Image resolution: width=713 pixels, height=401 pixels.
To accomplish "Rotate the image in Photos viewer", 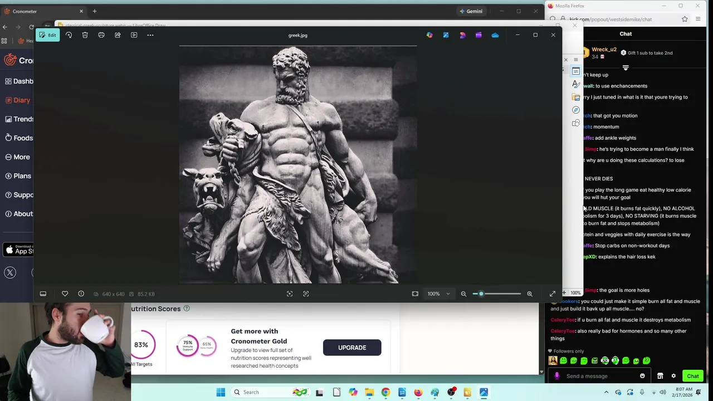I will (69, 35).
